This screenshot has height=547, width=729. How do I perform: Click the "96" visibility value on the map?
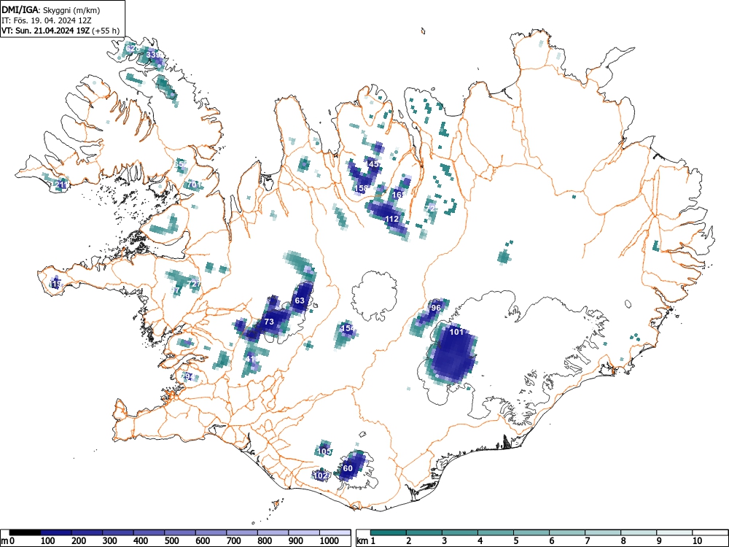[436, 308]
